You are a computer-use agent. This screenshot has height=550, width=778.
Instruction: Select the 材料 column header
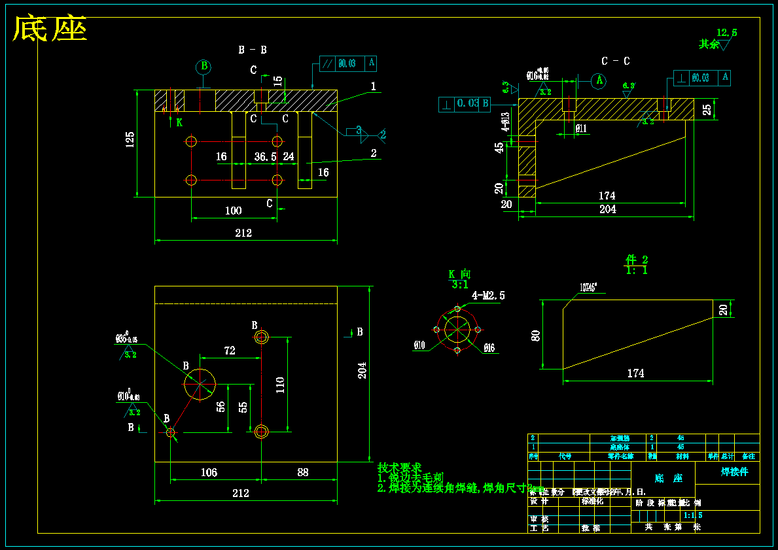(682, 456)
